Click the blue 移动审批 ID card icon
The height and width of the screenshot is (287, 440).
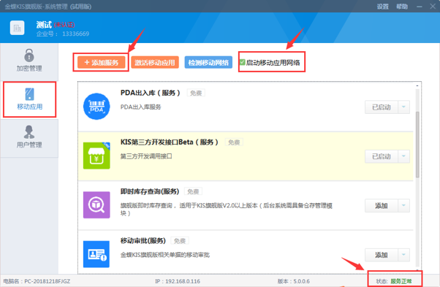point(96,254)
